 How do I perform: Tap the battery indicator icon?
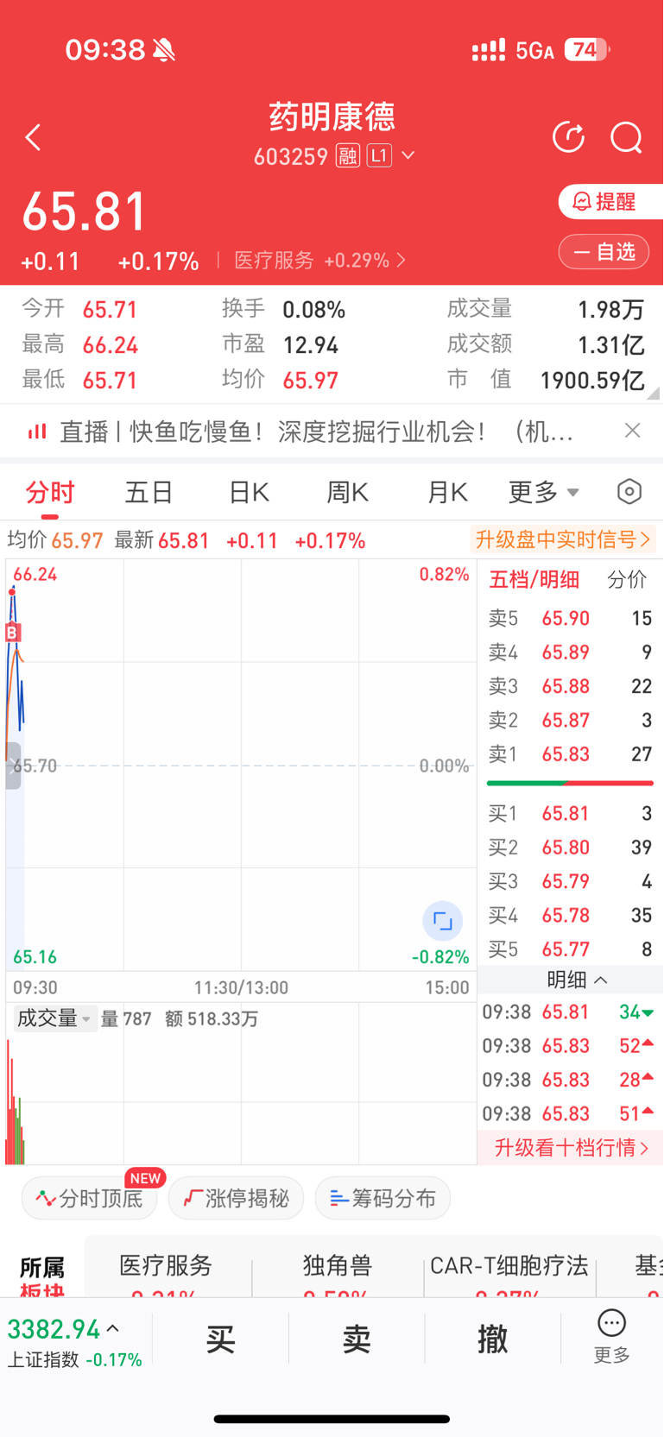588,50
